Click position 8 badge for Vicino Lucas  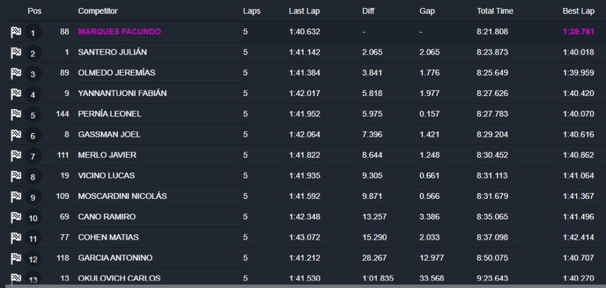coord(33,177)
